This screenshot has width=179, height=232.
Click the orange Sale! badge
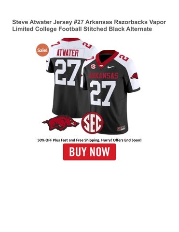tap(42, 50)
